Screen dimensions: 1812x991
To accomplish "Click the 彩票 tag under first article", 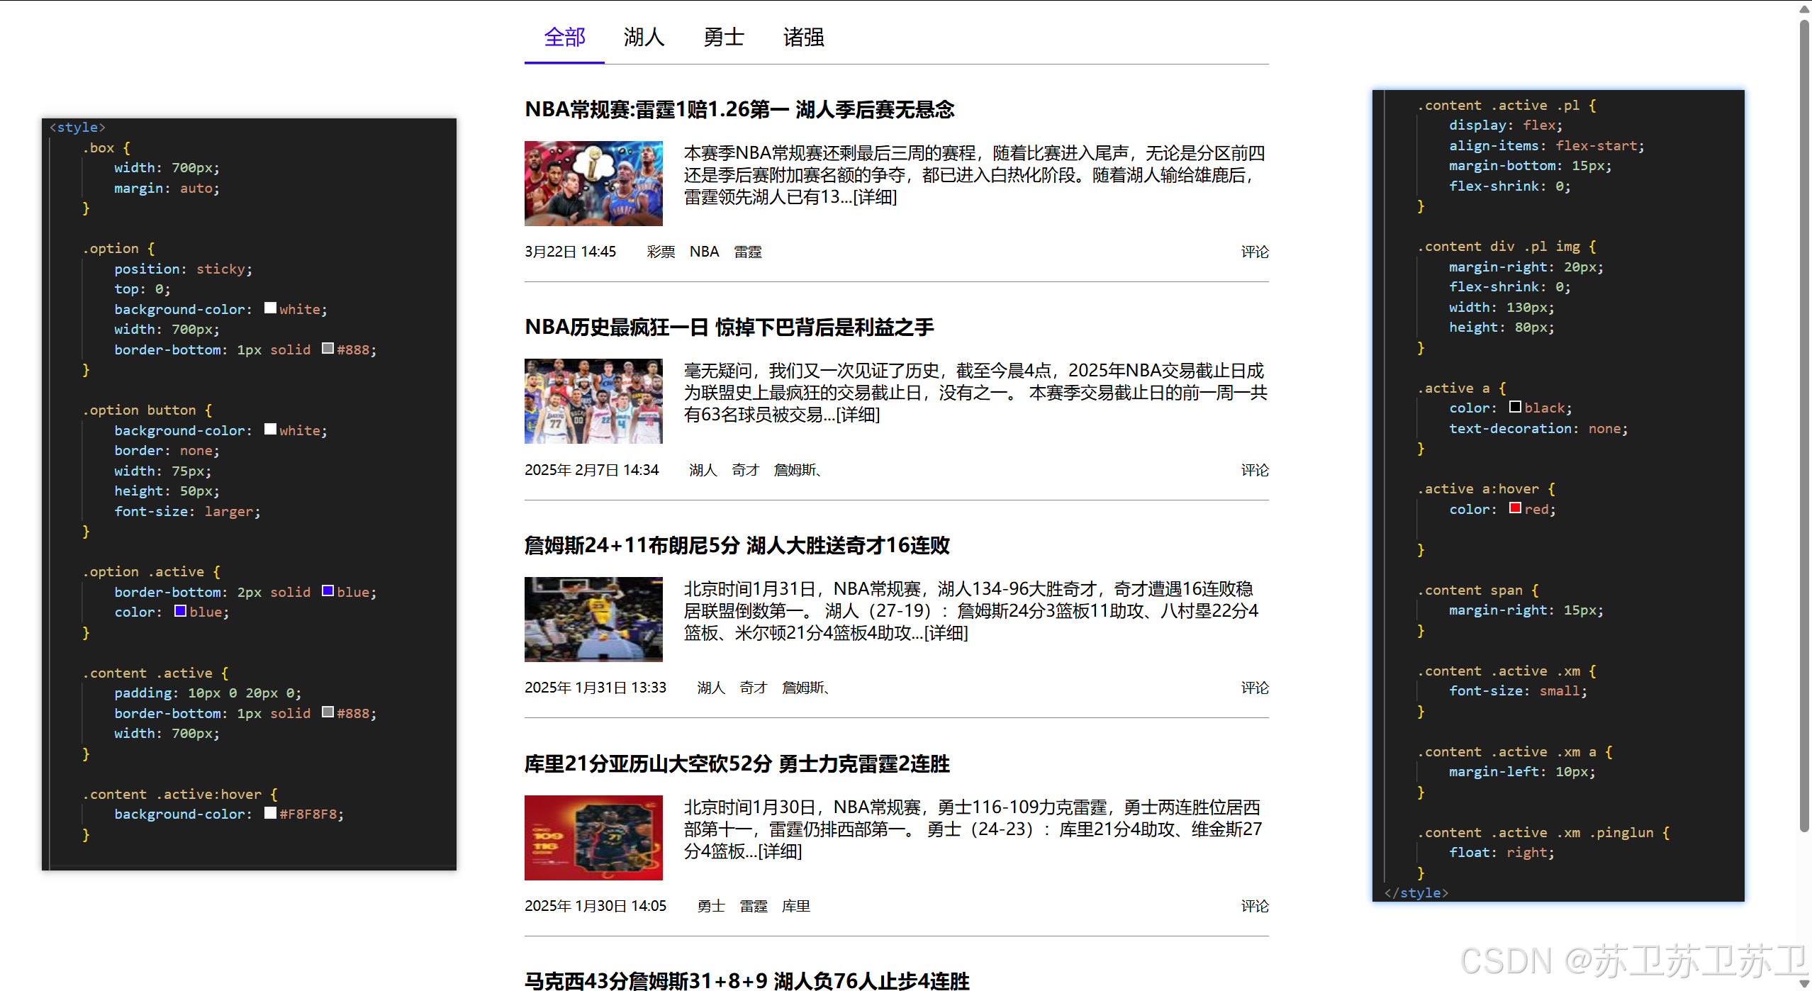I will [661, 252].
